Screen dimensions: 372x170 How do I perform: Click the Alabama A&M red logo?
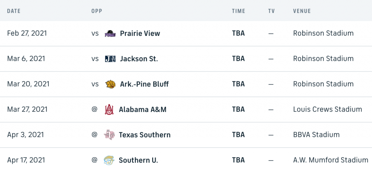(x=109, y=109)
